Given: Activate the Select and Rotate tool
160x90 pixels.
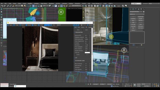Looking at the screenshot, I should pos(36,6).
